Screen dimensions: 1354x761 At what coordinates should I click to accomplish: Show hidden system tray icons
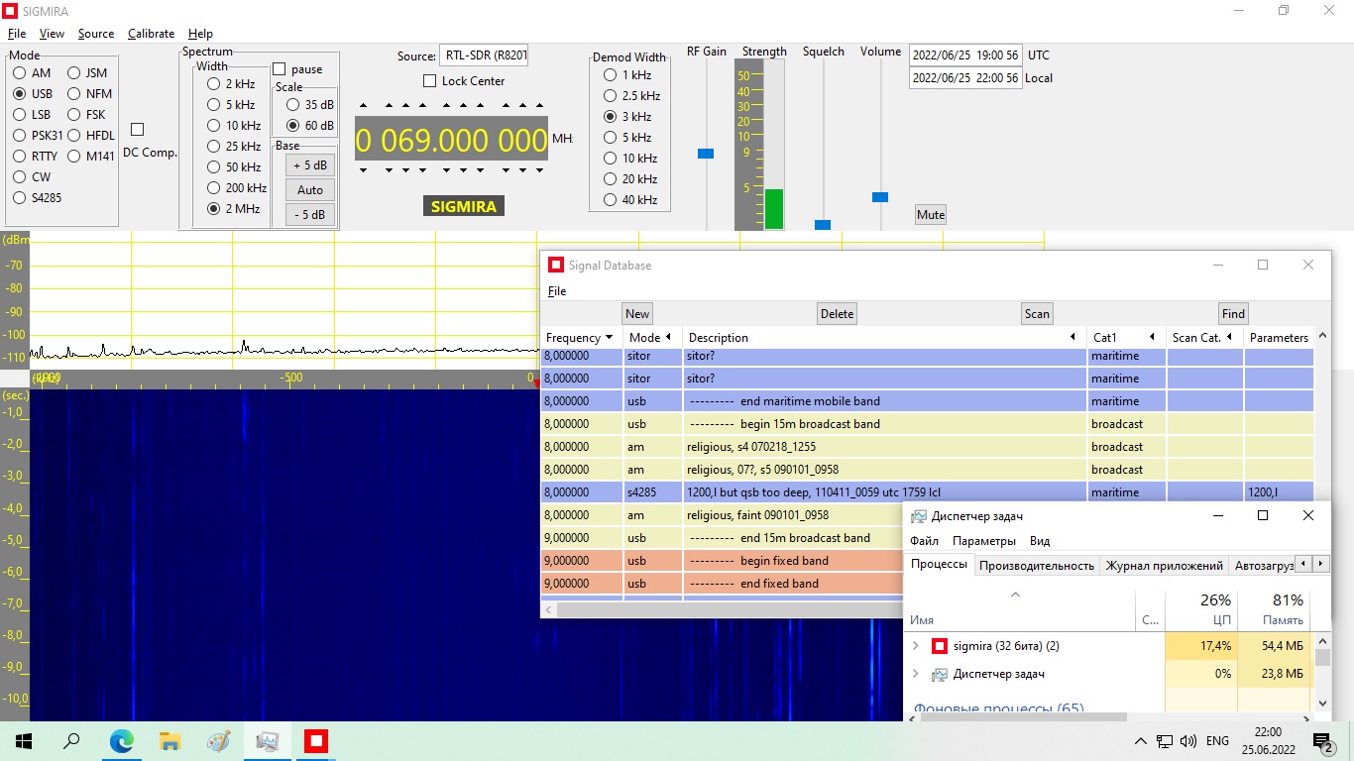[x=1141, y=741]
